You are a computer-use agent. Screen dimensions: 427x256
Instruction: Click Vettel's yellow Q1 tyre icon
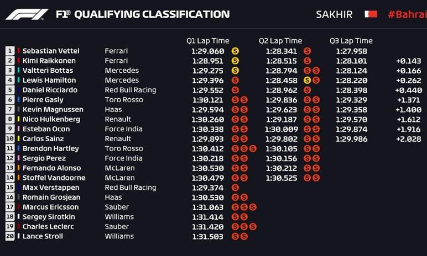coord(235,51)
